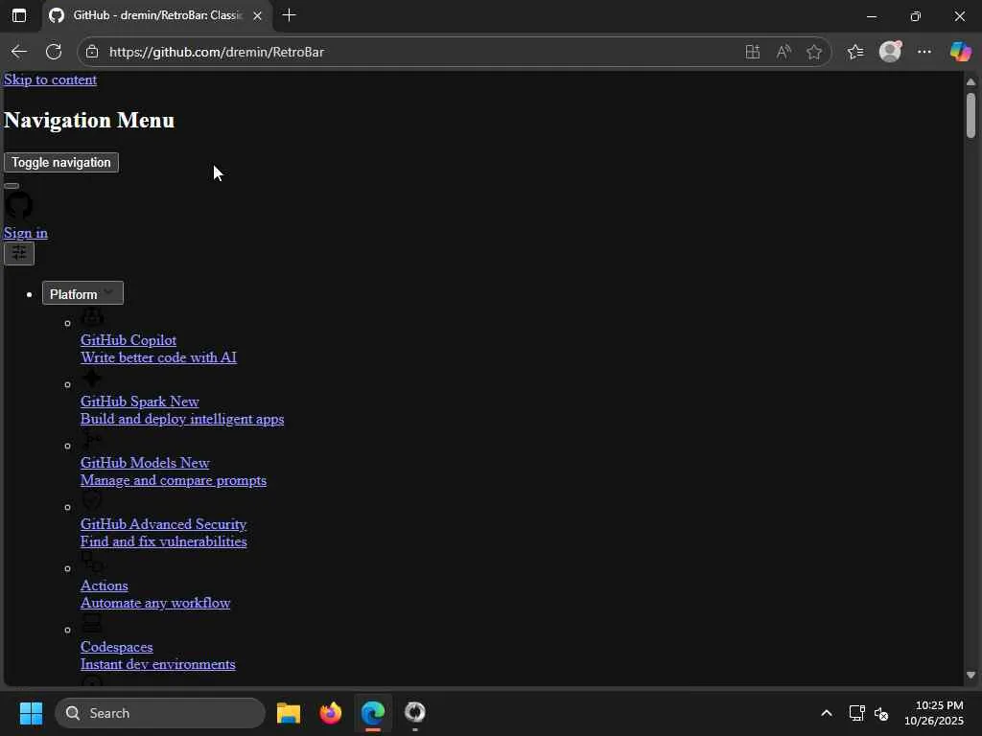The width and height of the screenshot is (982, 736).
Task: Open the Windows Start menu
Action: pyautogui.click(x=31, y=713)
